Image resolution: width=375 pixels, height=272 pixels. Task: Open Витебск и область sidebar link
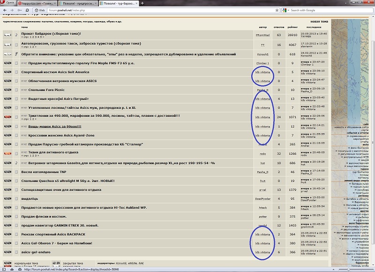[x=357, y=199]
